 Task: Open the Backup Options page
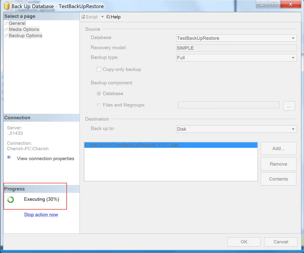[26, 36]
